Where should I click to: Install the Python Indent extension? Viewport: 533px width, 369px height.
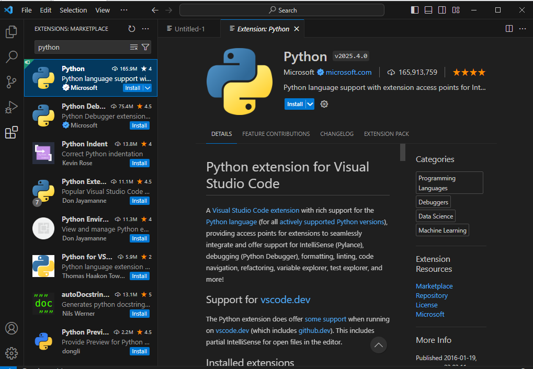(x=139, y=164)
